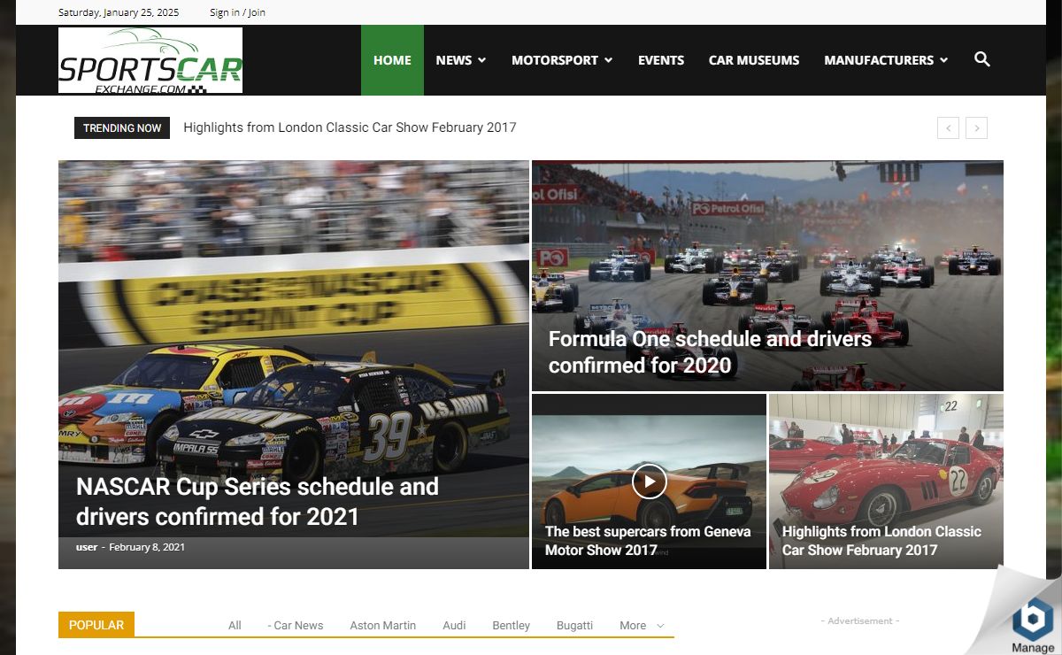Expand the Manufacturers dropdown menu
The image size is (1062, 655).
coord(886,60)
